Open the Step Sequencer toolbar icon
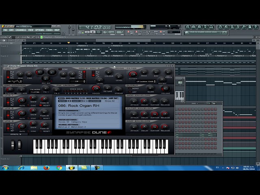Image resolution: width=260 pixels, height=195 pixels. click(193, 27)
